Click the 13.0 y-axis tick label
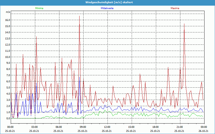 [8, 38]
